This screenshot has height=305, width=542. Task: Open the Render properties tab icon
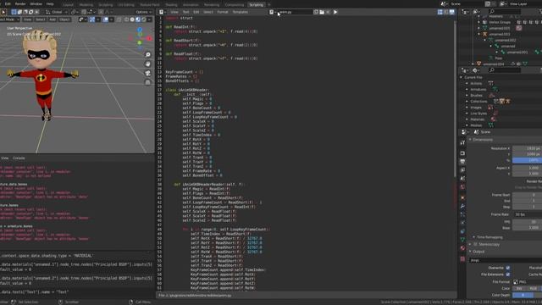(463, 153)
